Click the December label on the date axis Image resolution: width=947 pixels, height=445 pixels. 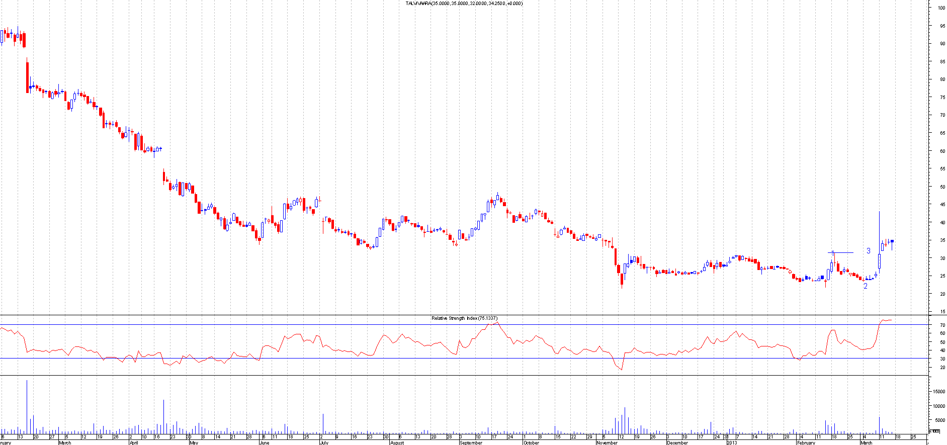(x=677, y=443)
